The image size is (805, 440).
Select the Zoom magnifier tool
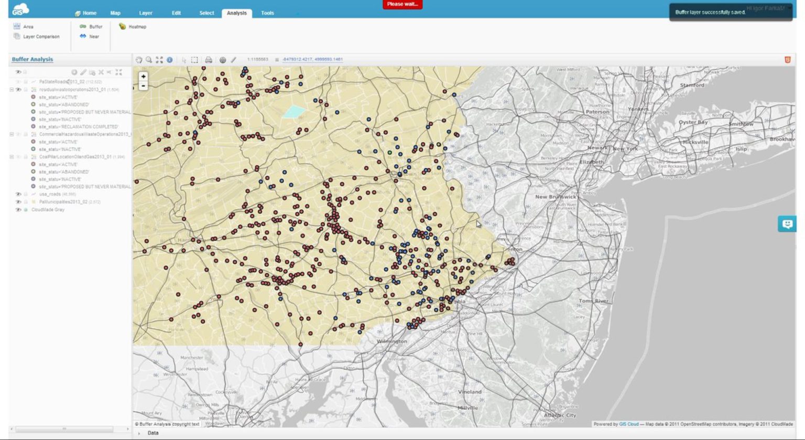pyautogui.click(x=149, y=60)
